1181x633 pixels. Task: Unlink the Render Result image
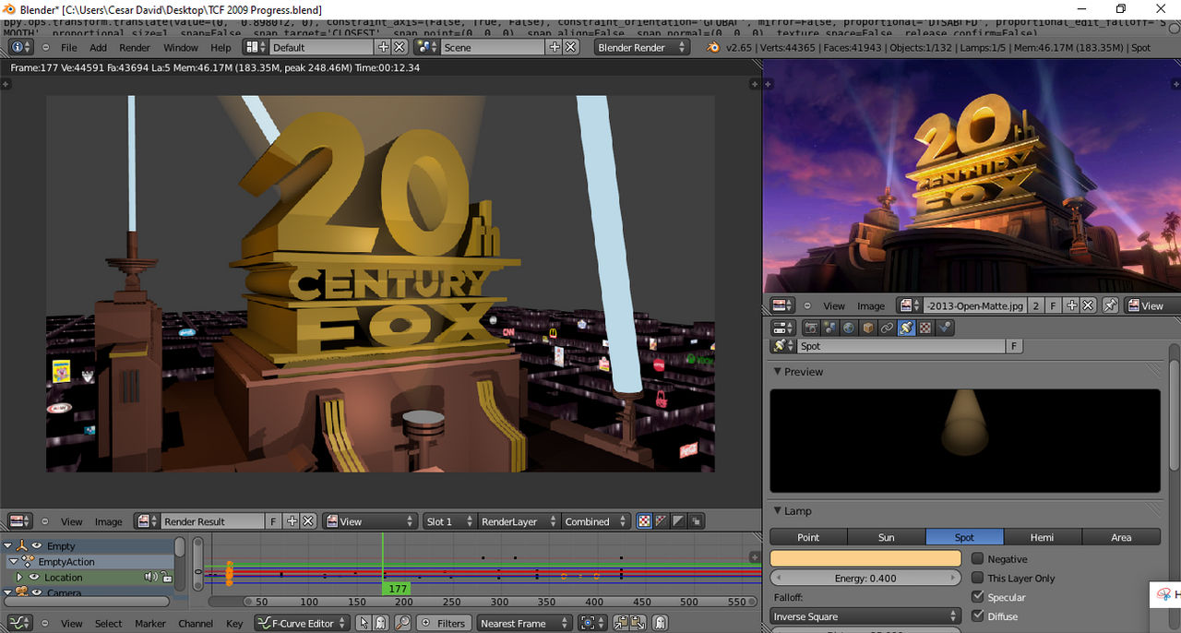pos(308,521)
